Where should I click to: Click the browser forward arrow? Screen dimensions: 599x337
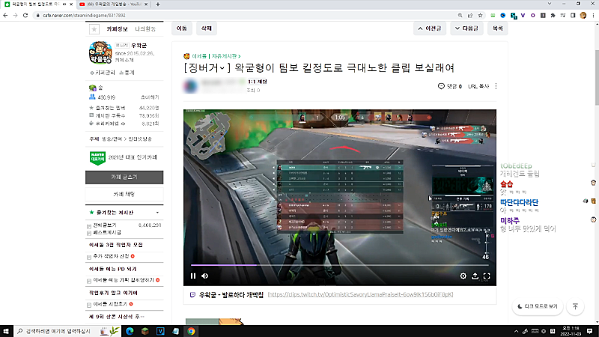click(15, 15)
